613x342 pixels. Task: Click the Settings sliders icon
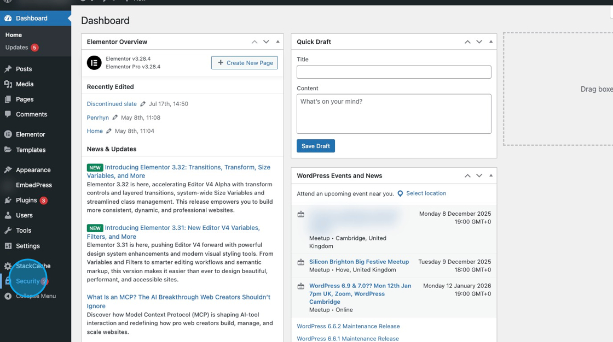[x=8, y=246]
